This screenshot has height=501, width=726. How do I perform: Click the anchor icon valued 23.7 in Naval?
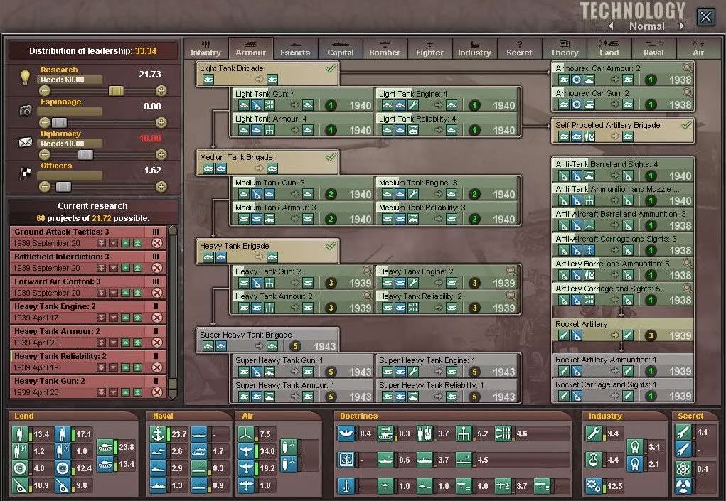pyautogui.click(x=159, y=434)
